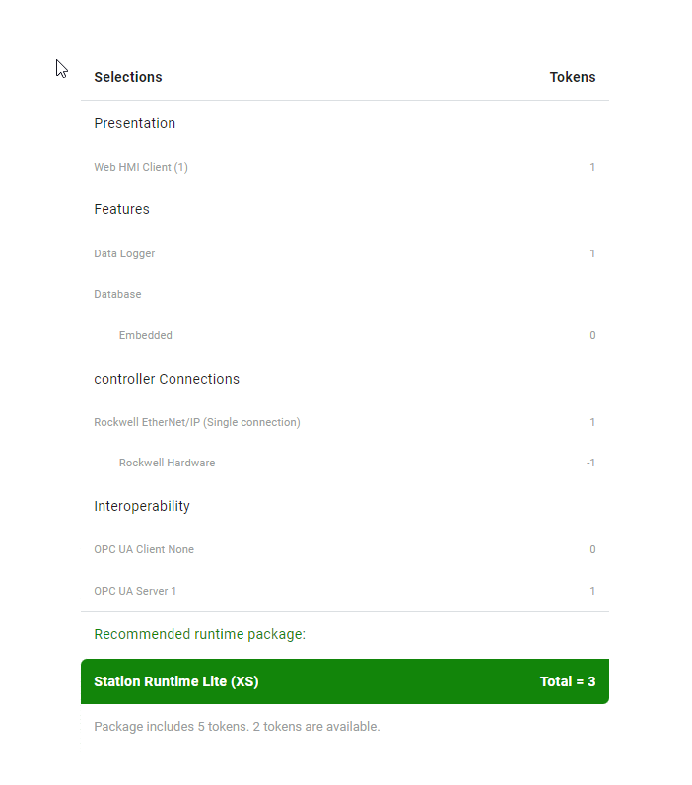Select the Database entry
The width and height of the screenshot is (692, 785).
(117, 294)
